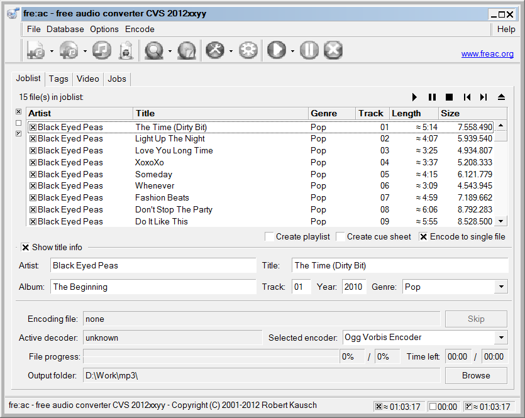This screenshot has width=525, height=418.
Task: Select the Don't Stop The Party row
Action: pyautogui.click(x=260, y=209)
